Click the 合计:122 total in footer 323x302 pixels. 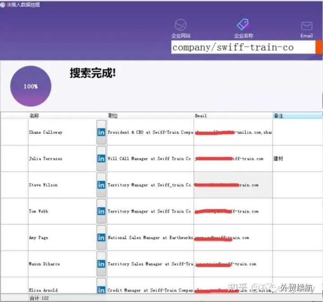[39, 298]
